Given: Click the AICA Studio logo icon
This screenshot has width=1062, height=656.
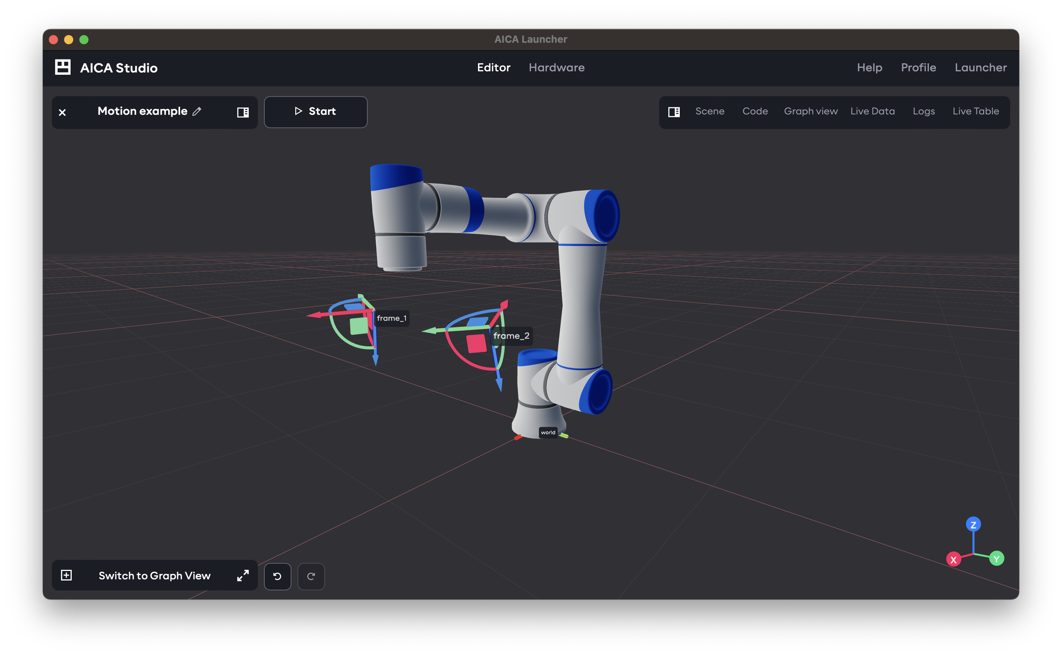Looking at the screenshot, I should 63,67.
